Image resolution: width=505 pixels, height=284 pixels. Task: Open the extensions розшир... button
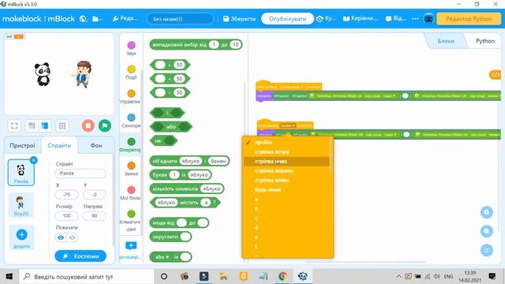131,250
